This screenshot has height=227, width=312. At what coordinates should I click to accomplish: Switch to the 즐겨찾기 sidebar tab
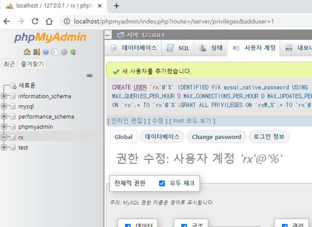32,64
